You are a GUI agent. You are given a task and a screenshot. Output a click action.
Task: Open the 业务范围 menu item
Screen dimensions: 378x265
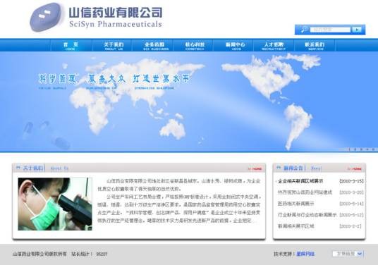click(x=155, y=46)
